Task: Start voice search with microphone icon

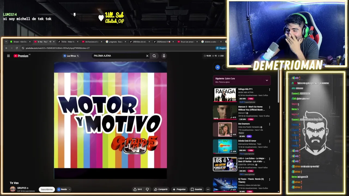Action: 164,56
